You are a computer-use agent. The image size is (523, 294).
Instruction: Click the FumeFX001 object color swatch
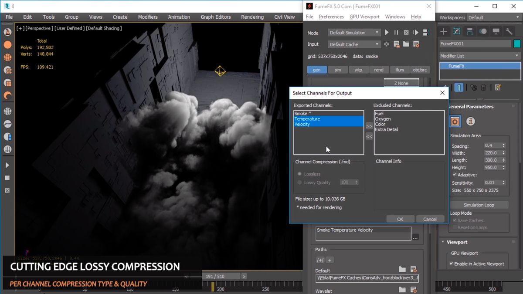point(517,44)
